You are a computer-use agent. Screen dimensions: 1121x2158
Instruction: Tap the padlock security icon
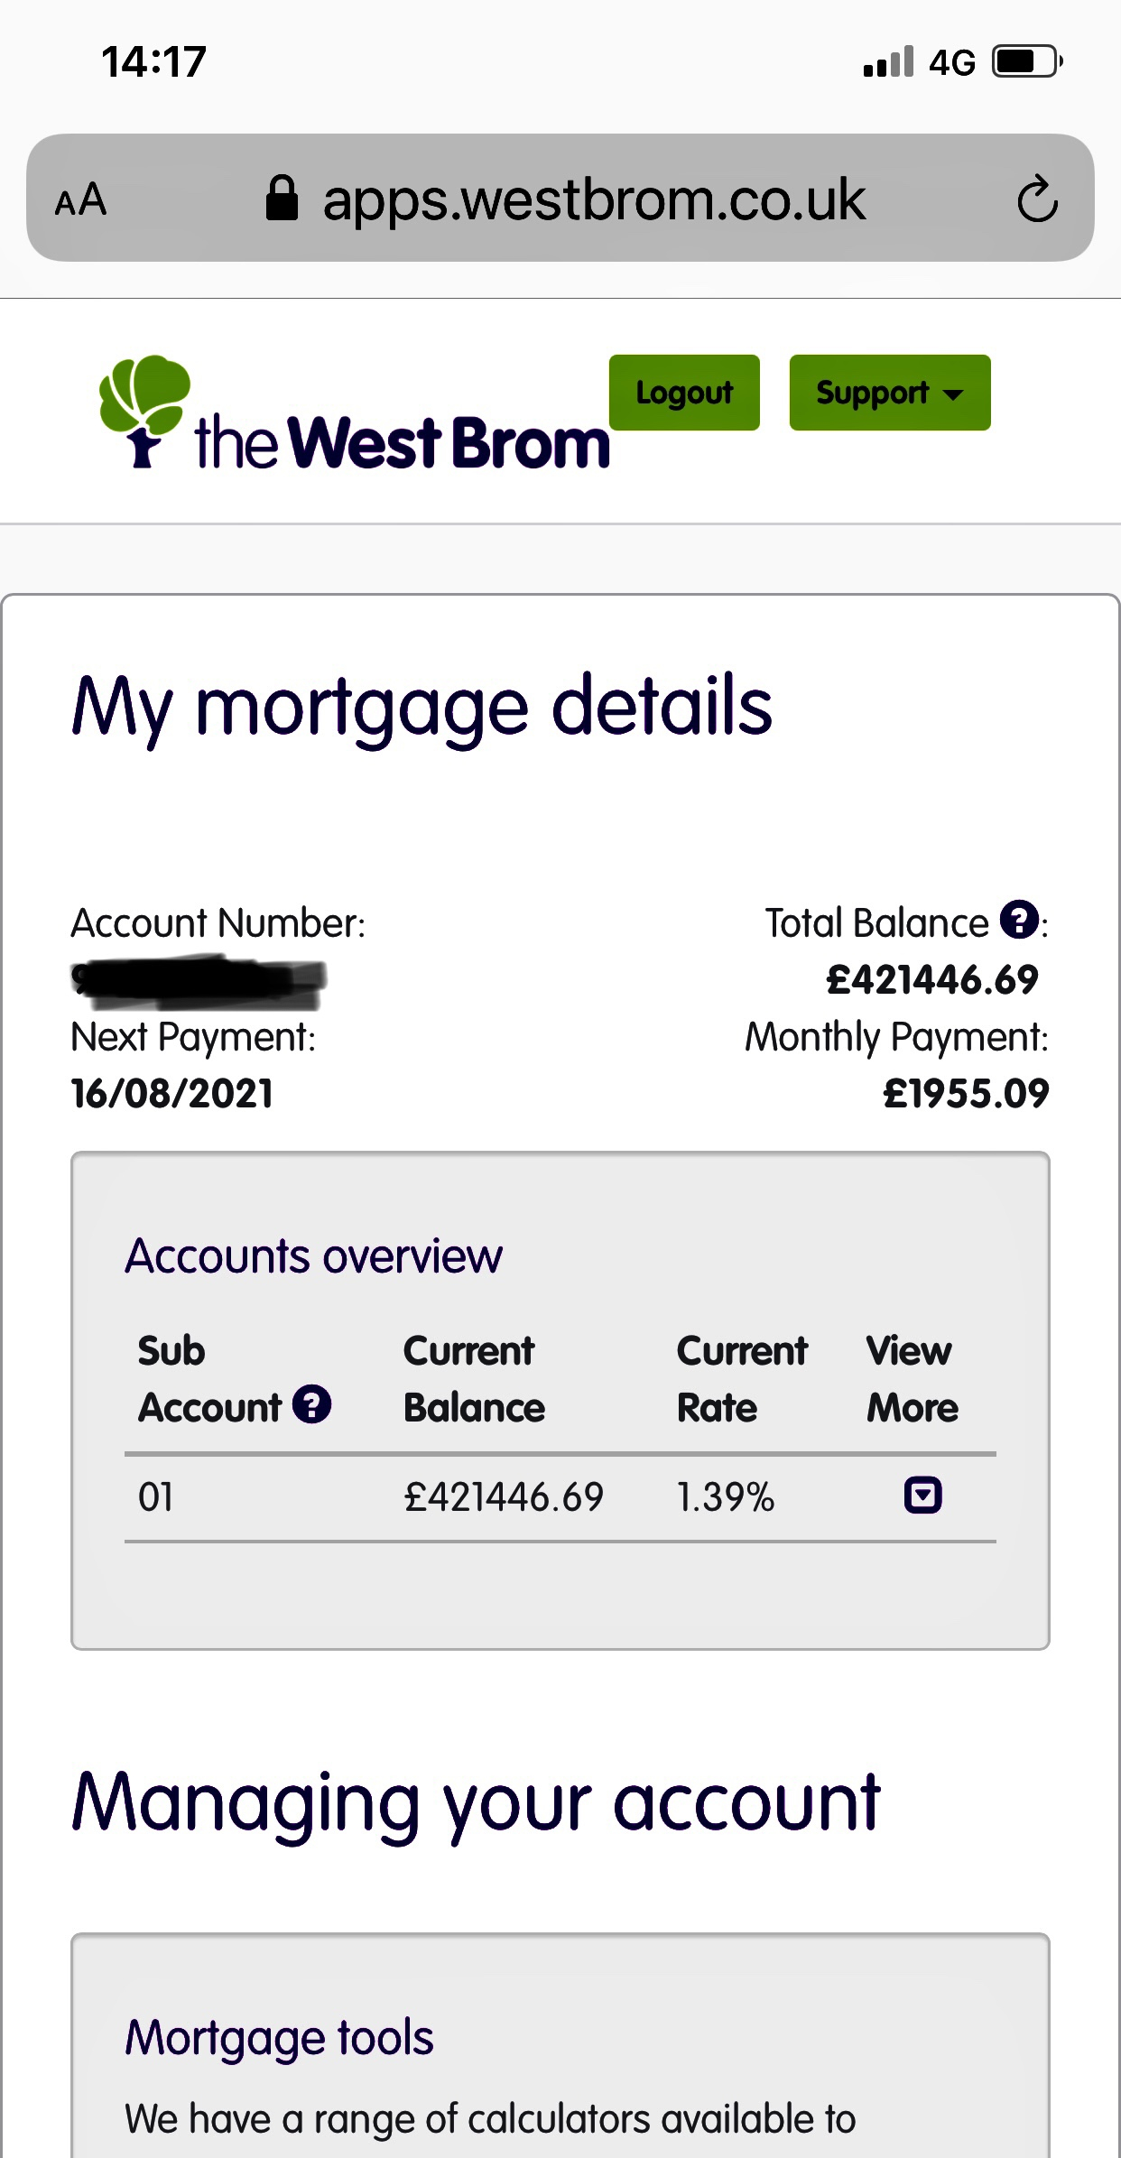tap(282, 198)
